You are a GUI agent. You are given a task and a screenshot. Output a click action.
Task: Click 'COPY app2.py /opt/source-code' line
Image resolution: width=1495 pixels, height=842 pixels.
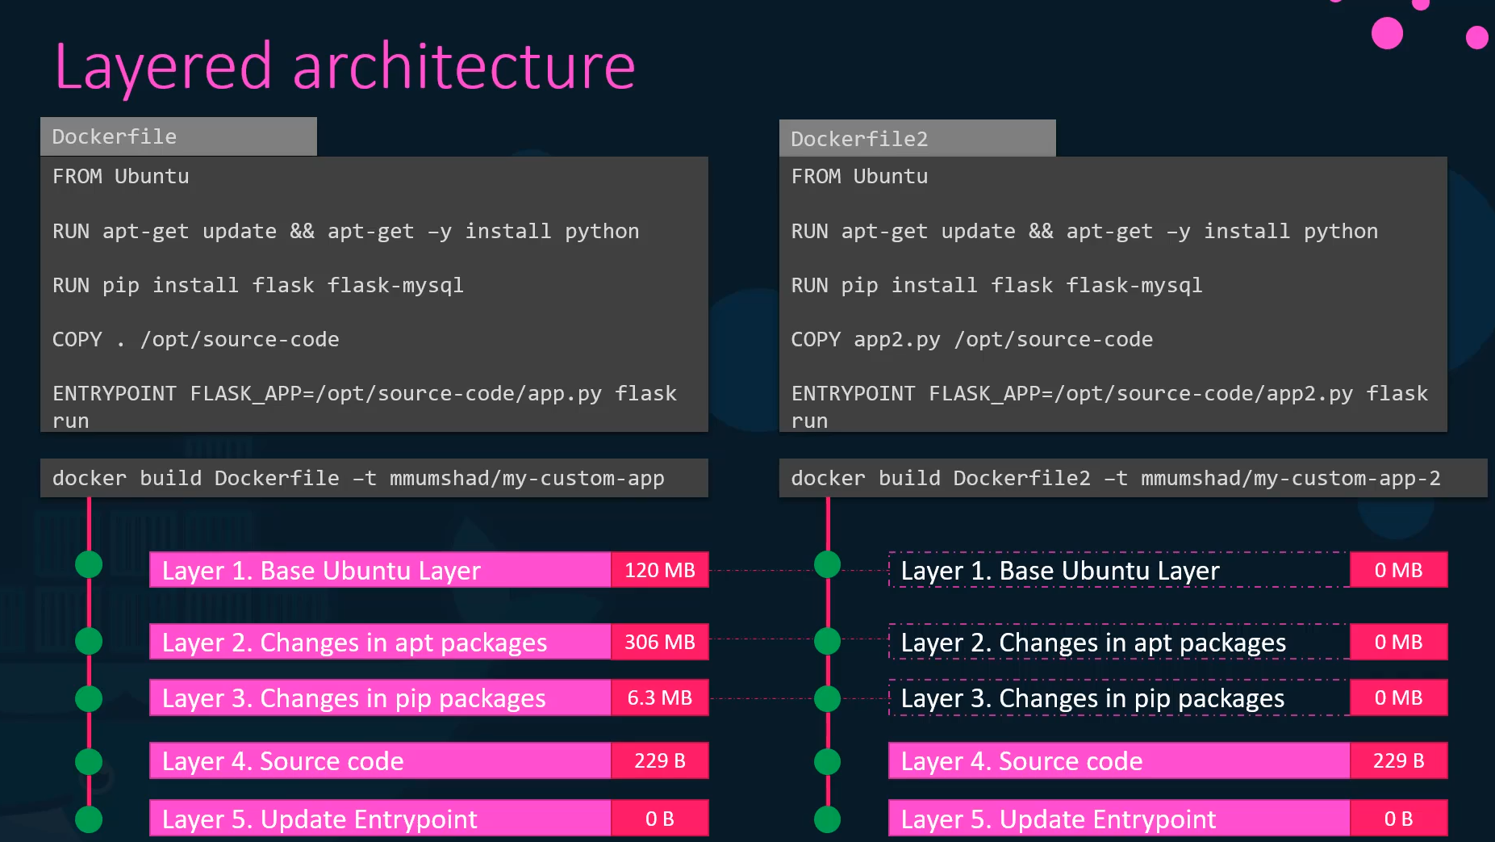(972, 339)
